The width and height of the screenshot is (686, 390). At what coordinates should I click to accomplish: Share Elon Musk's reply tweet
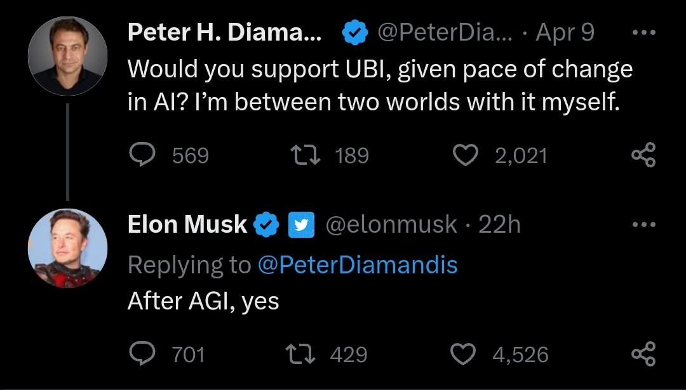[x=643, y=354]
